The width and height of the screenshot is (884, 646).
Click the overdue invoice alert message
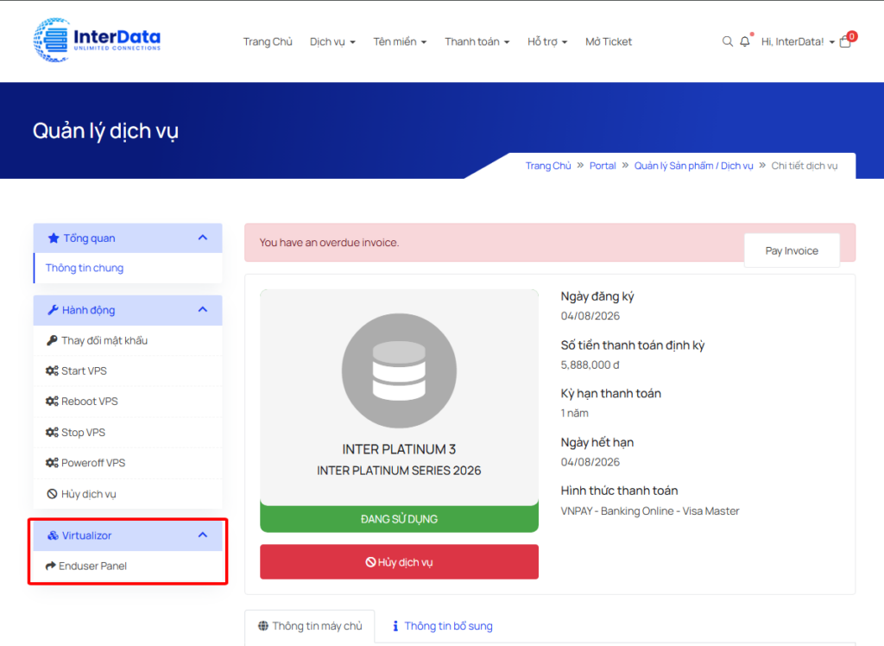pyautogui.click(x=329, y=243)
